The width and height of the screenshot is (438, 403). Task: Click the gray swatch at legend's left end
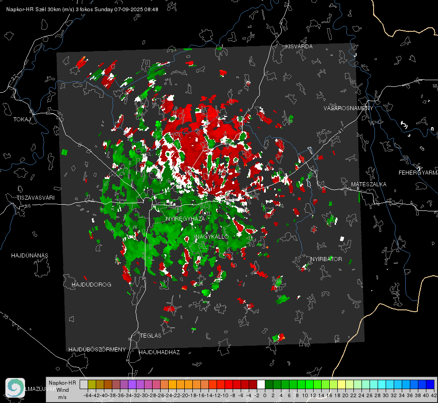[x=84, y=384]
